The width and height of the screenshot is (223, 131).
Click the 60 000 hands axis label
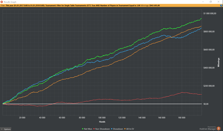tap(62, 118)
